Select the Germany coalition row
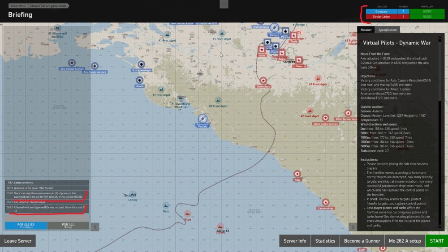 (x=405, y=12)
